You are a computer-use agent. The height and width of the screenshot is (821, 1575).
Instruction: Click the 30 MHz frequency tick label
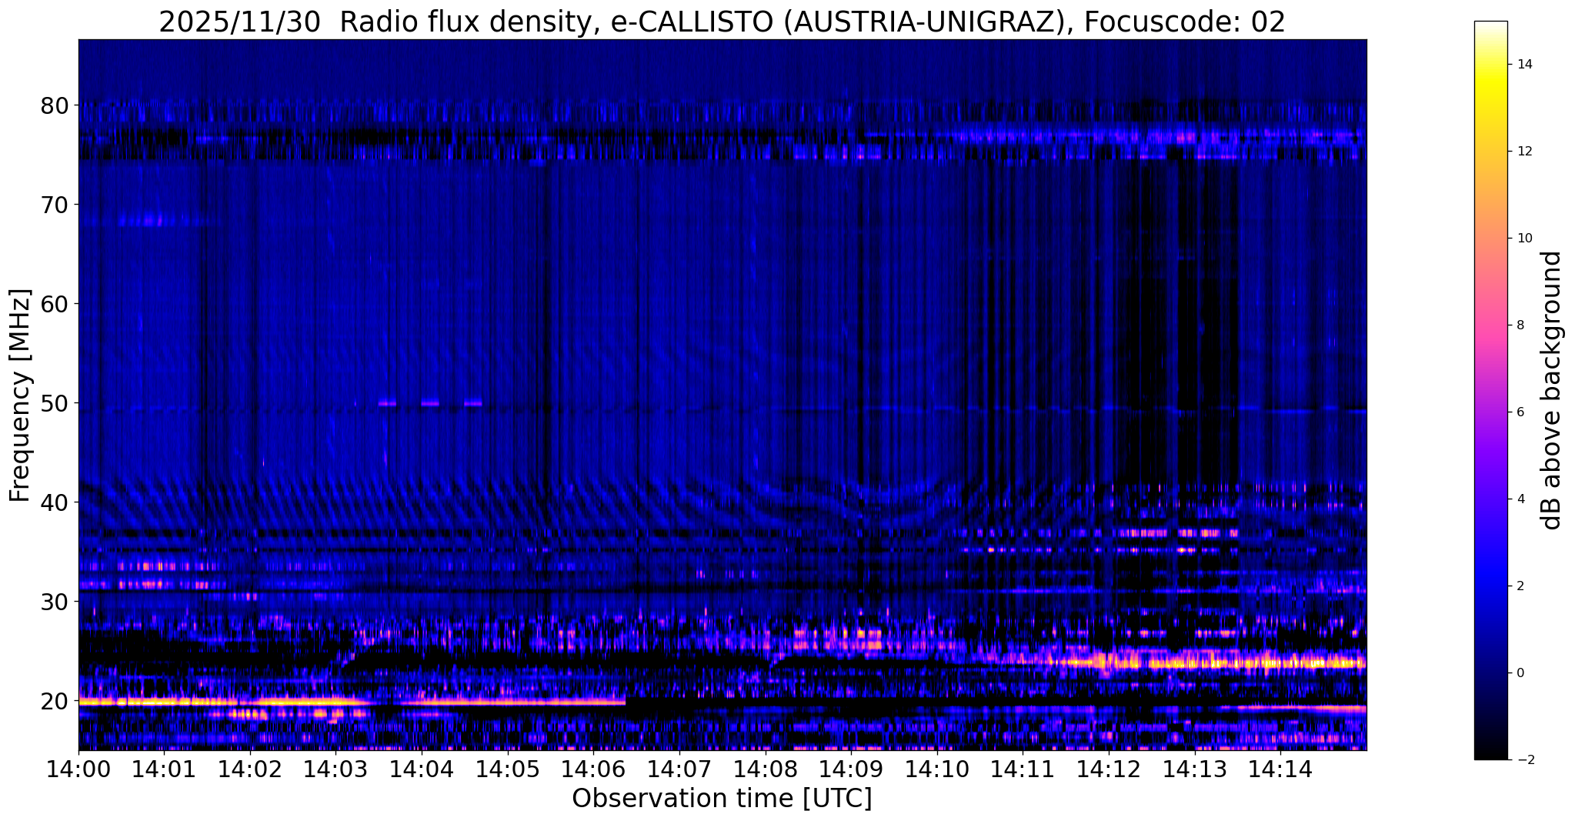[x=55, y=602]
